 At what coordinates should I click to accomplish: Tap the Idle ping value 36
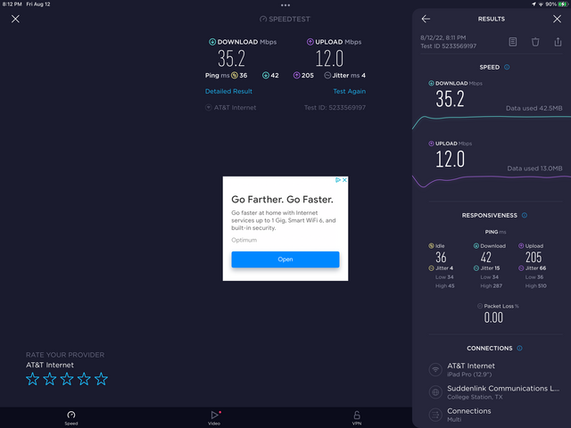441,258
